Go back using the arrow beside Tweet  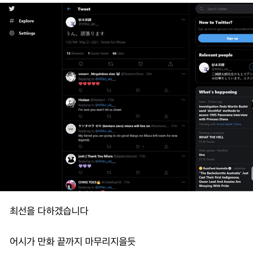(69, 9)
